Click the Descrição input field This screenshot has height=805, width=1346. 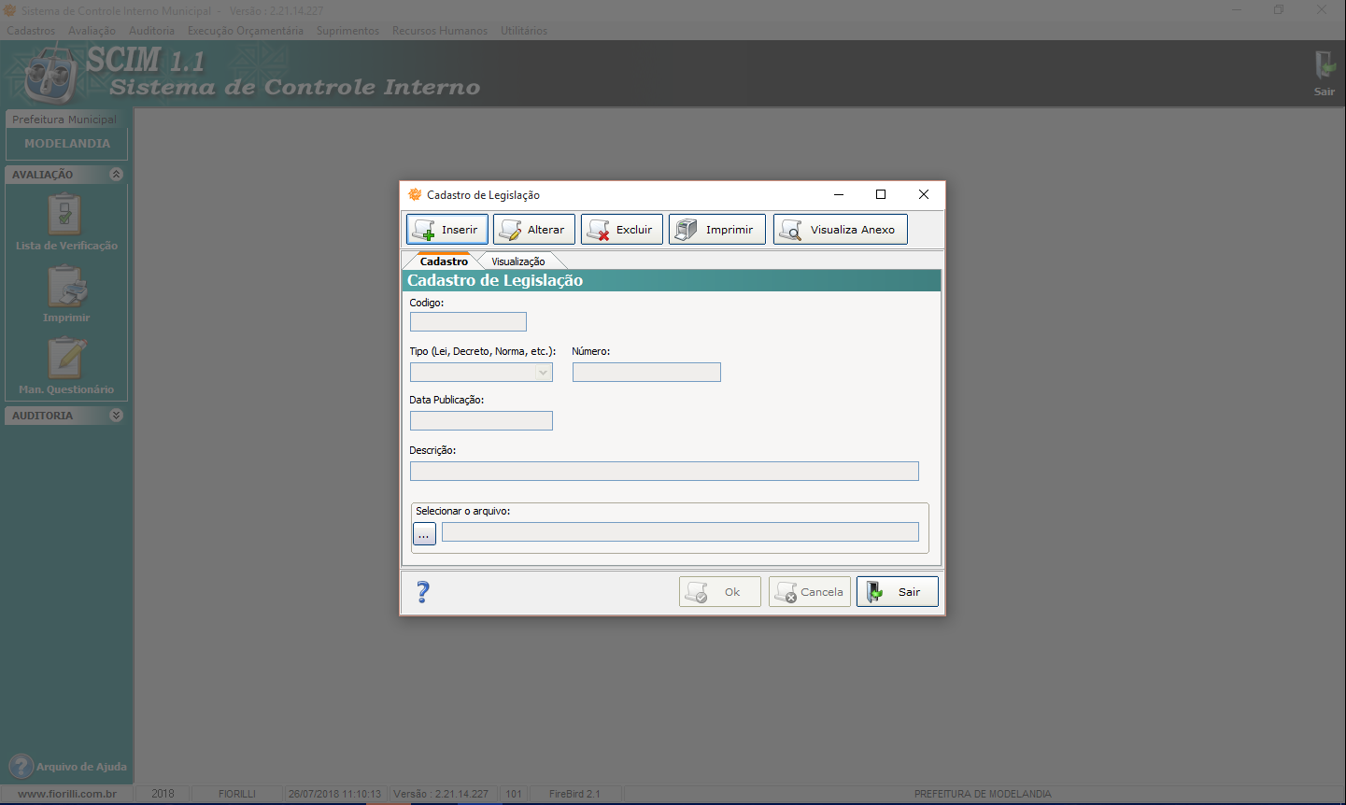(663, 472)
